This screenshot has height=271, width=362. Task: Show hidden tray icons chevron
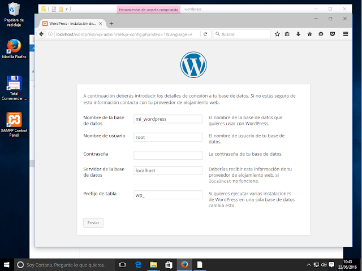308,265
